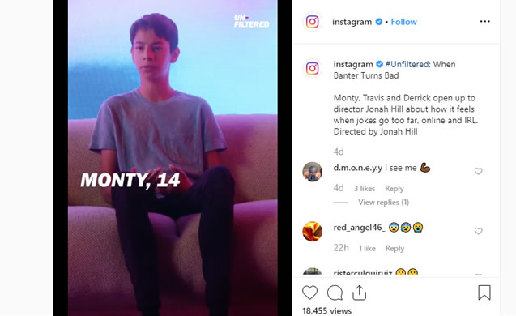
Task: Click Instagram avatar beside the caption
Action: (x=313, y=68)
